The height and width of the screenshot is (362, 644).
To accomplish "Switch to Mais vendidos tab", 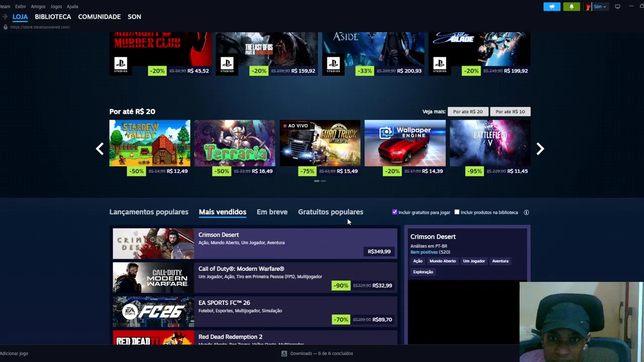I will (222, 212).
